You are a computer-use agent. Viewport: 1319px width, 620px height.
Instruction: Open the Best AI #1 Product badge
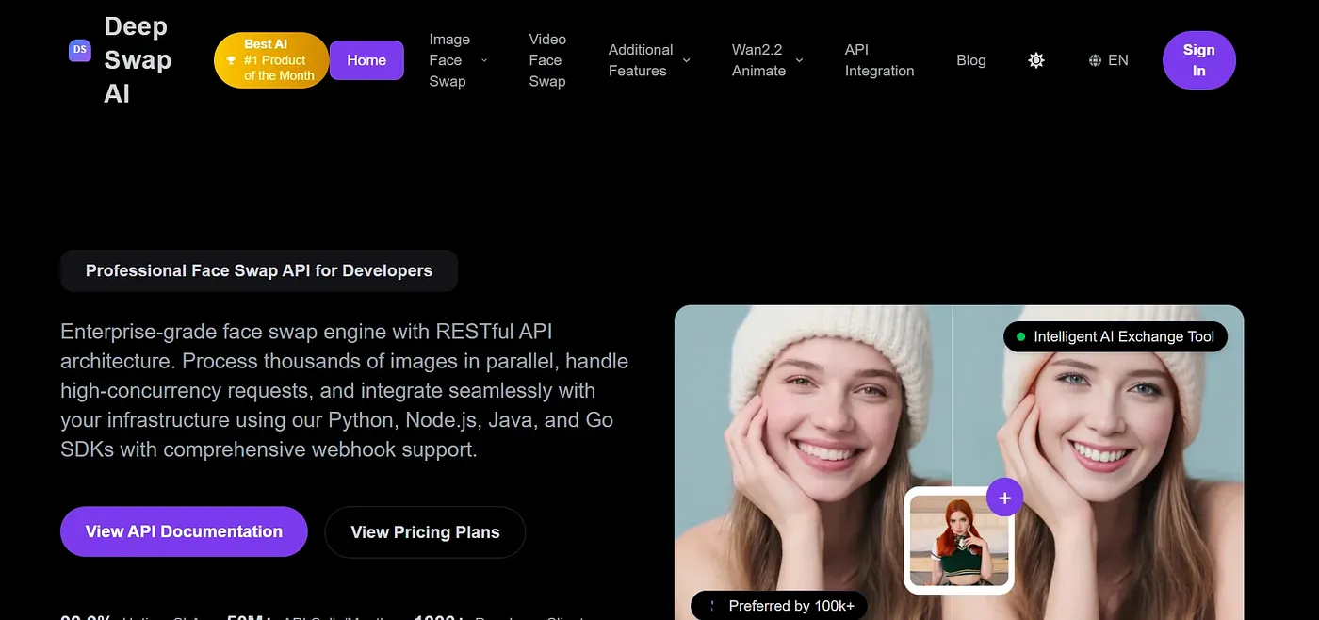pos(271,60)
